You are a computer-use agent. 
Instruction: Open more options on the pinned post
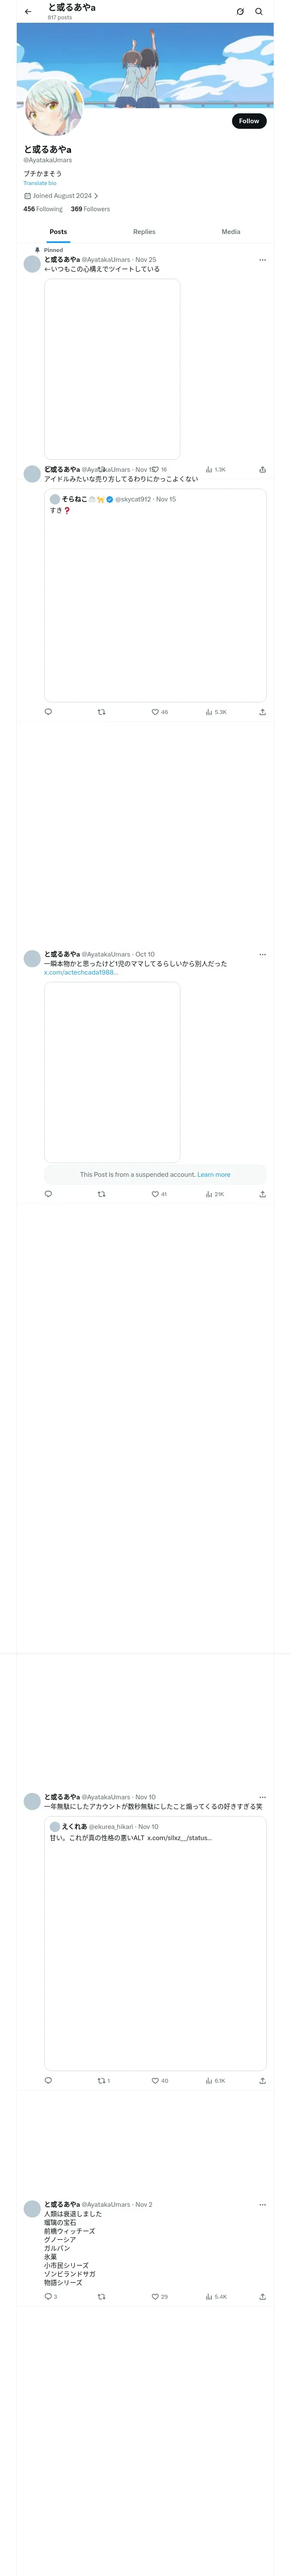point(262,260)
